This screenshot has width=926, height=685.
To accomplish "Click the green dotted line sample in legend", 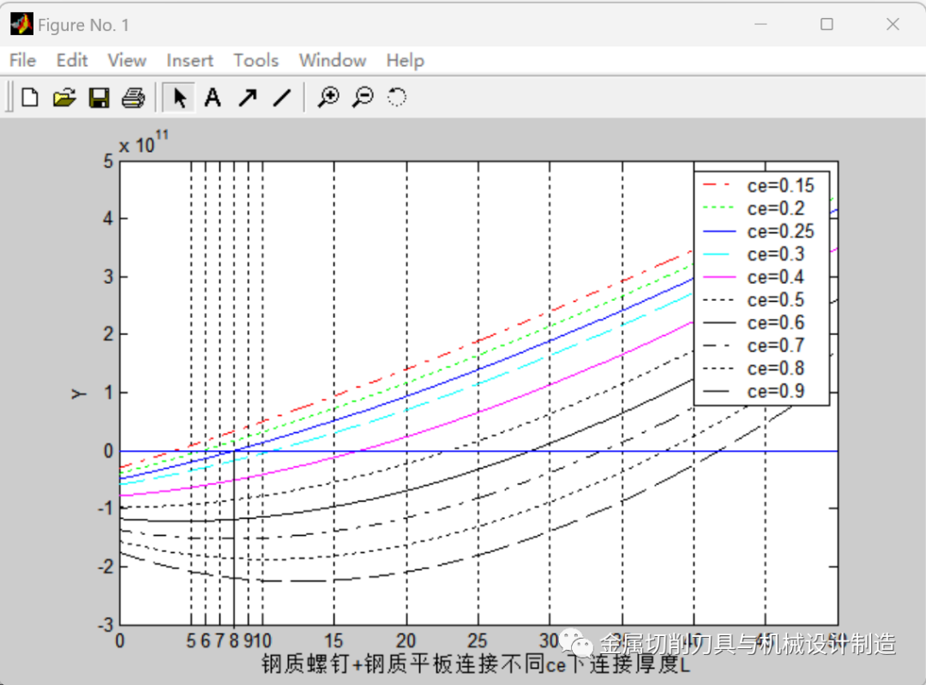I will tap(719, 207).
